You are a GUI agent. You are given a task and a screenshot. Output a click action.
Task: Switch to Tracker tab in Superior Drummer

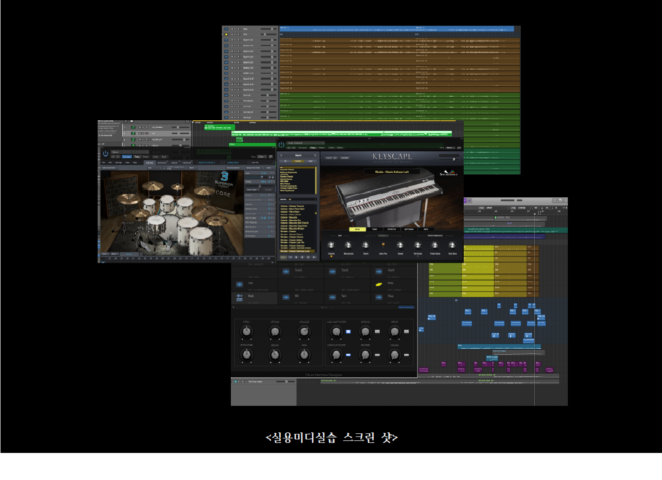187,163
